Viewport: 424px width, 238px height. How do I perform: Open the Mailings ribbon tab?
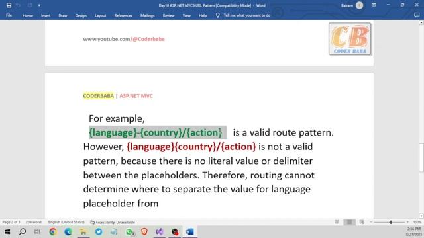[147, 15]
